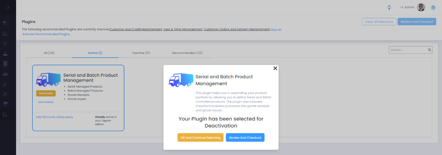Open the upper bar chart icon in sidebar
The image size is (442, 155).
(5, 33)
